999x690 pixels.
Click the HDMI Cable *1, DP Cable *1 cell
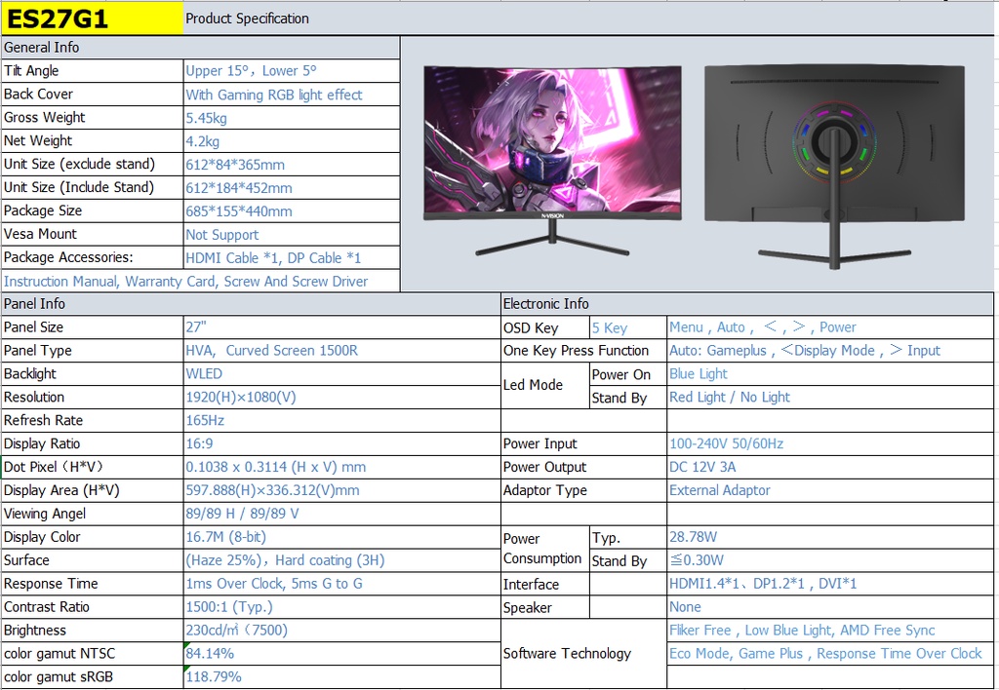click(x=291, y=258)
